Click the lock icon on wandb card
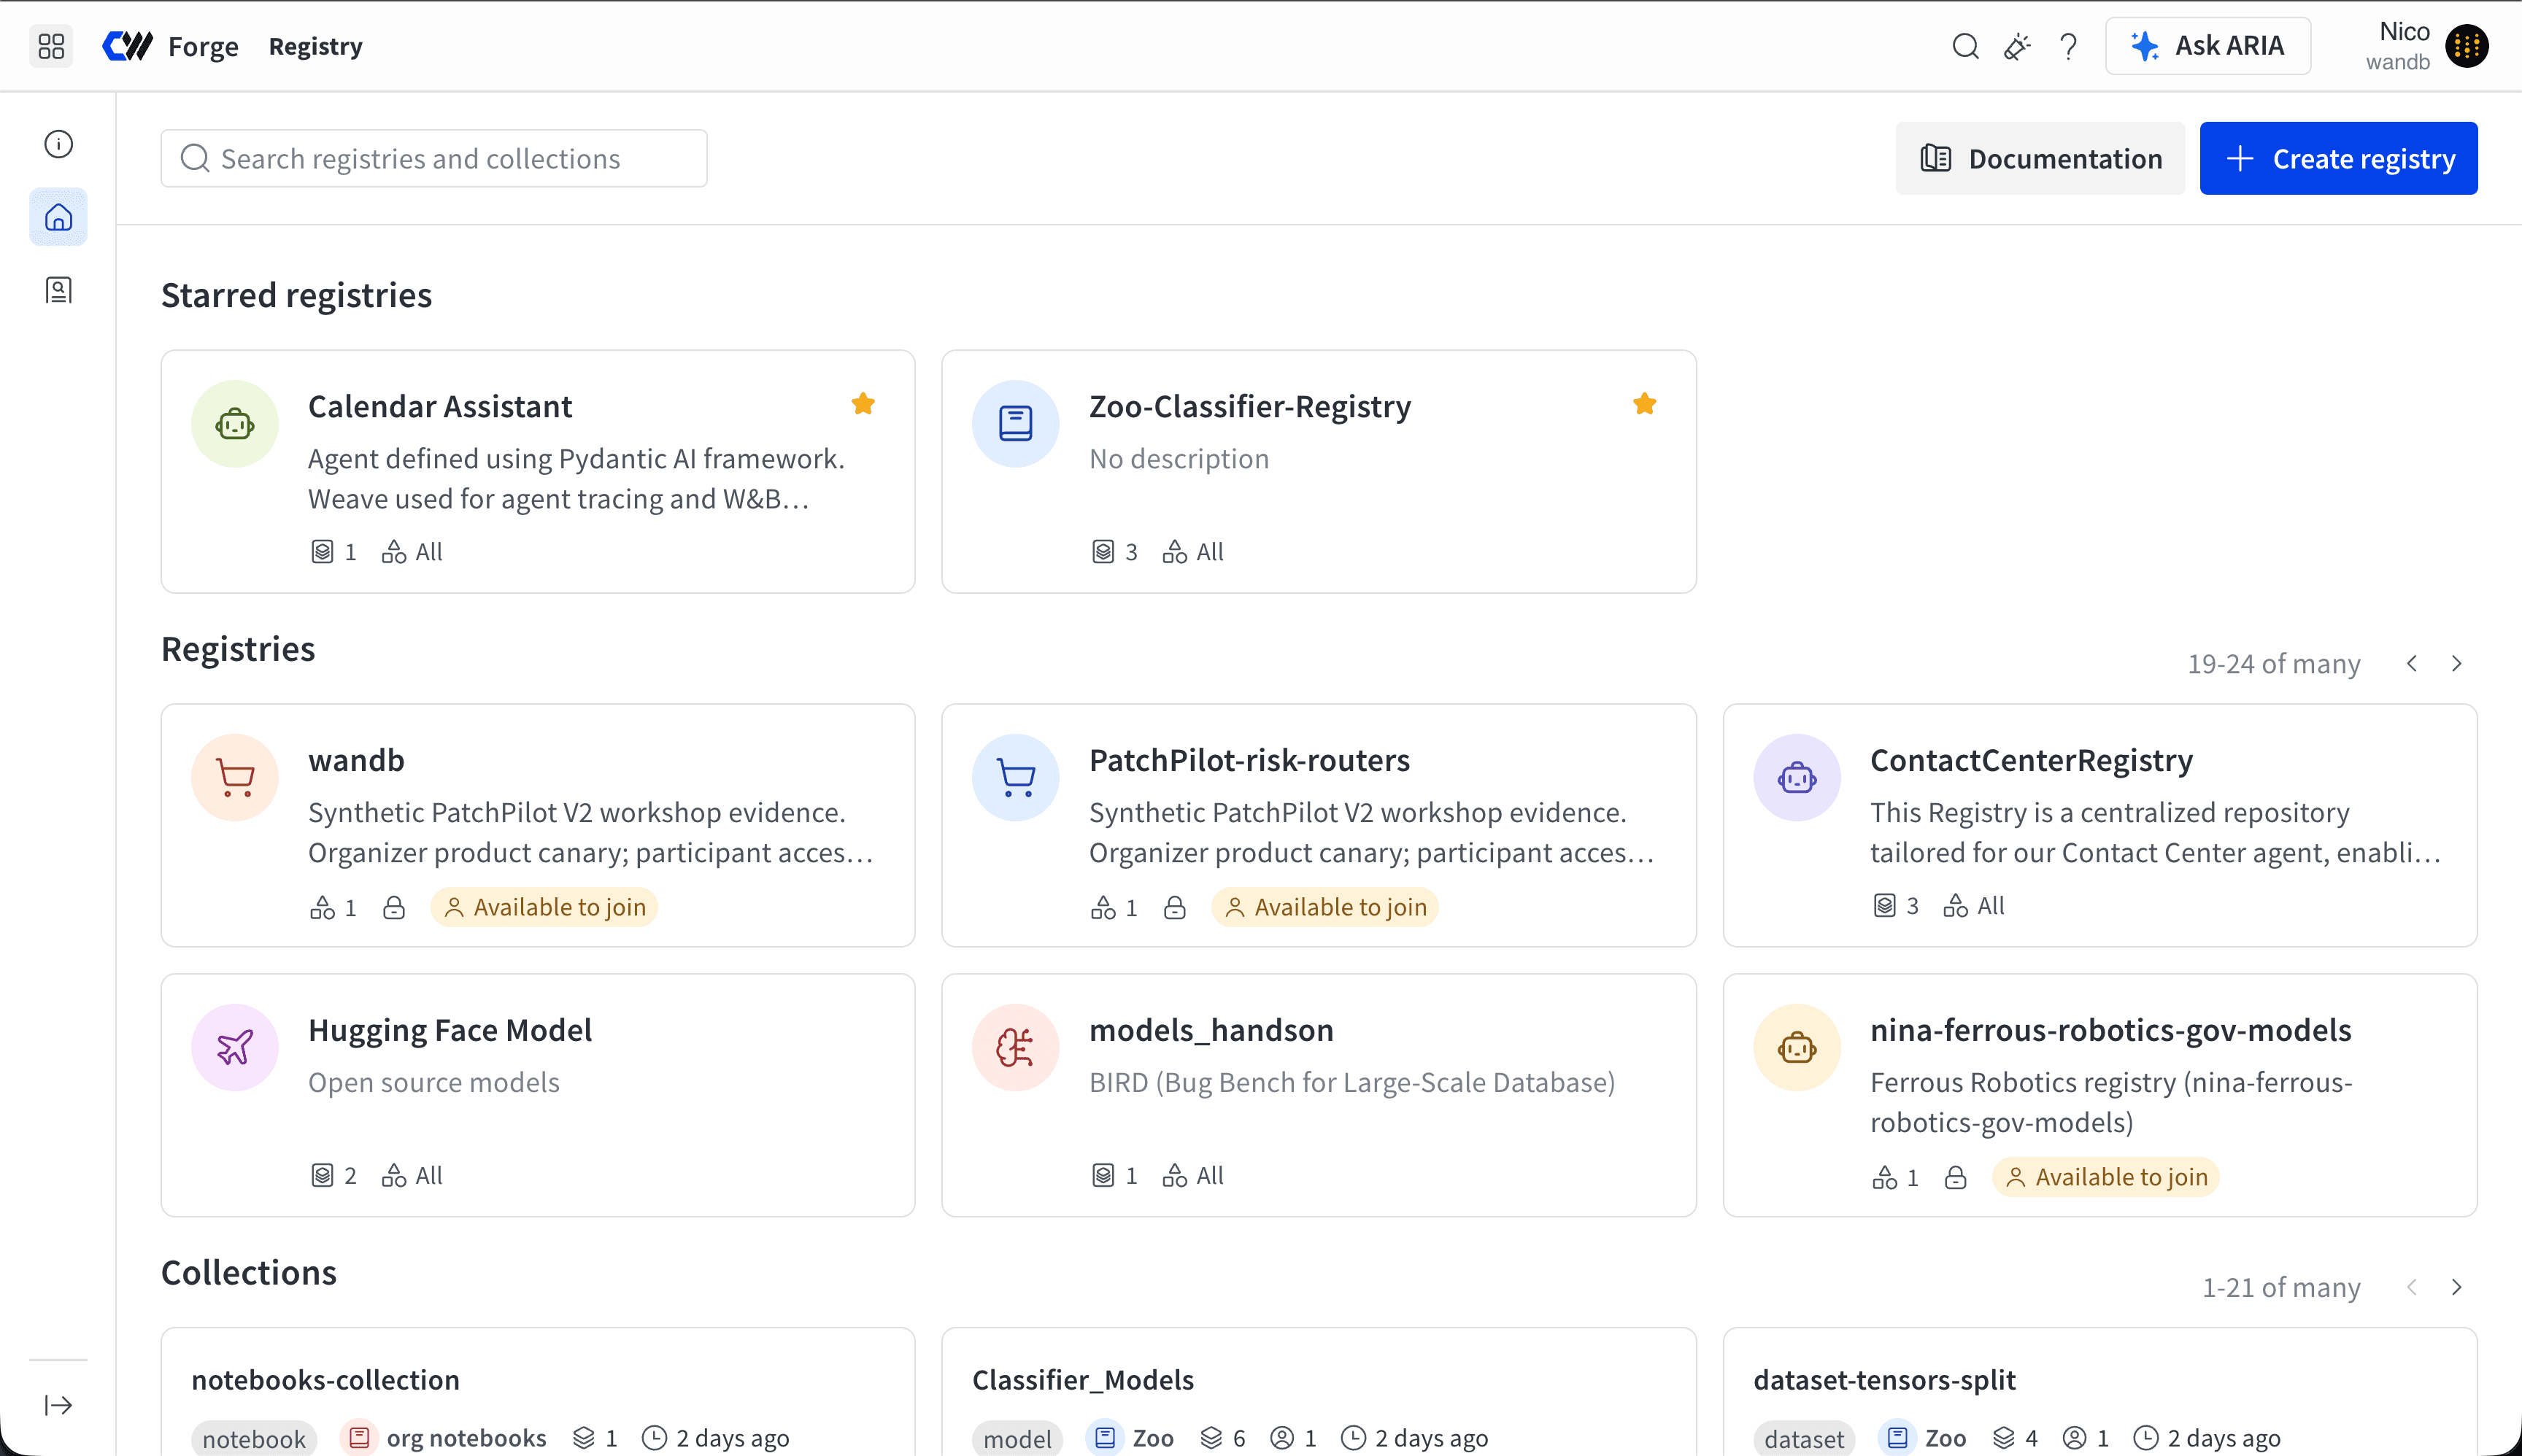 pos(394,907)
